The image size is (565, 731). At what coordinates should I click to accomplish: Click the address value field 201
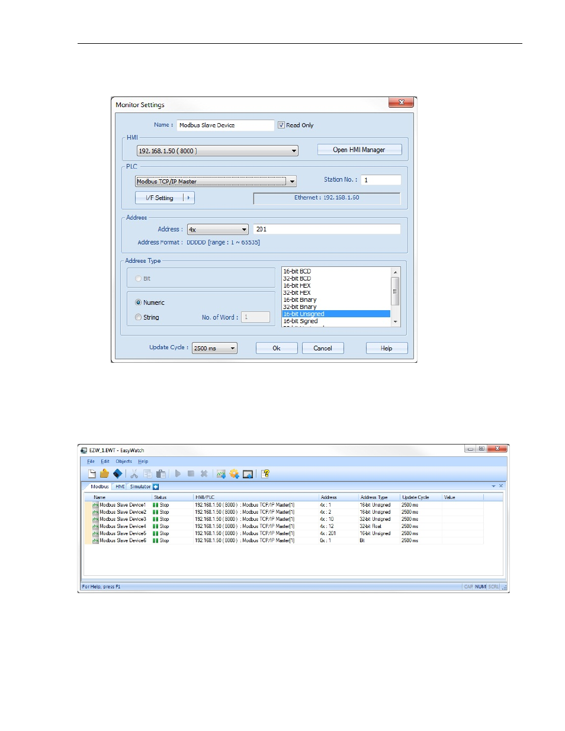(327, 229)
